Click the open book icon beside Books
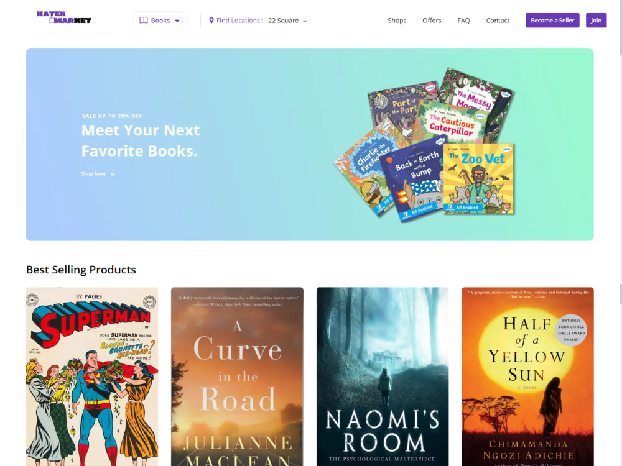The height and width of the screenshot is (466, 622). (144, 21)
